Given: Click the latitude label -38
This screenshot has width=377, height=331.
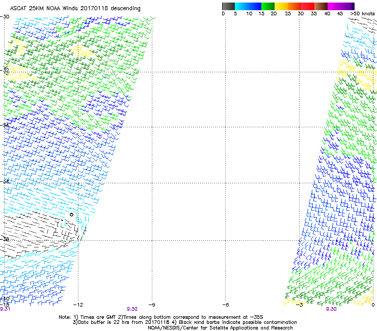Looking at the screenshot, I should click(5, 239).
